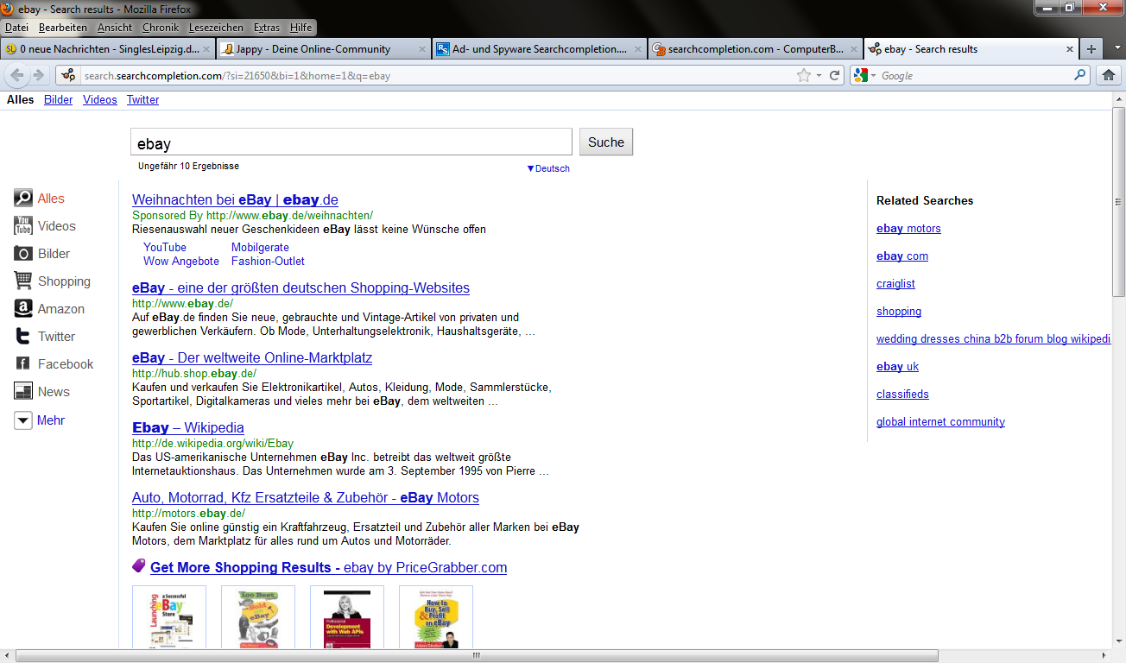The height and width of the screenshot is (663, 1126).
Task: Click the Mobilgerate sitelink
Action: pos(260,248)
